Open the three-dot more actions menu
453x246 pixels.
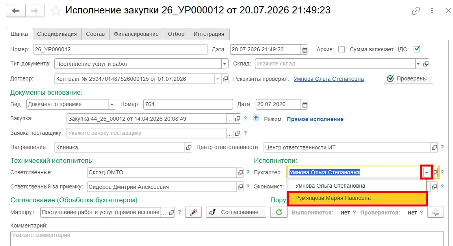(x=432, y=11)
